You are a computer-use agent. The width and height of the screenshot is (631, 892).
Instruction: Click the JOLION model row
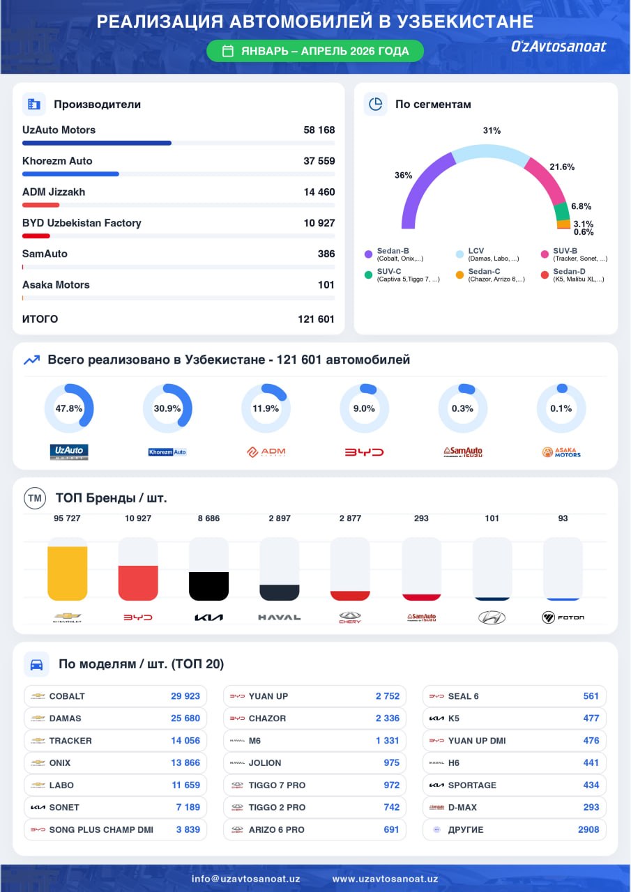315,763
